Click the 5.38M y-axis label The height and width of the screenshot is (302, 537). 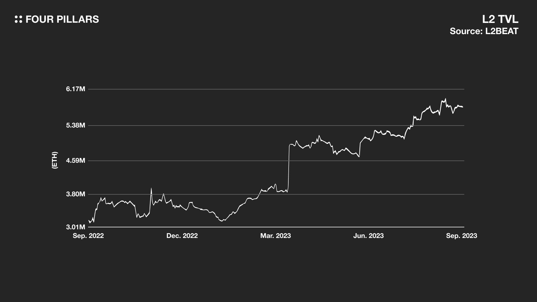pos(76,125)
